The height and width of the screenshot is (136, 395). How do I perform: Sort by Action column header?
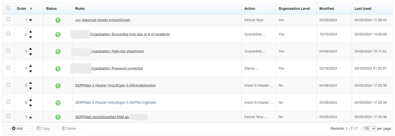click(x=250, y=8)
